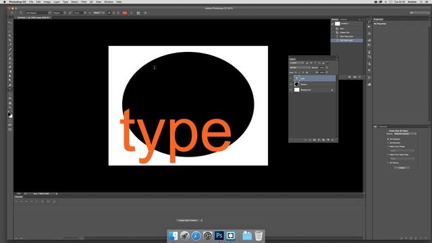Image resolution: width=432 pixels, height=243 pixels.
Task: Select New Type Layer history state
Action: [347, 36]
